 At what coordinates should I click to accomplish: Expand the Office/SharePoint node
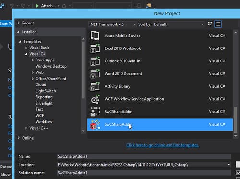point(33,79)
